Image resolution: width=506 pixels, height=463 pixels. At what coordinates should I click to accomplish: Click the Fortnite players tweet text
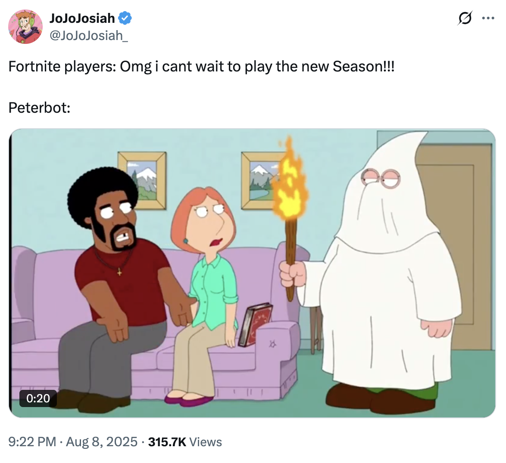[201, 67]
